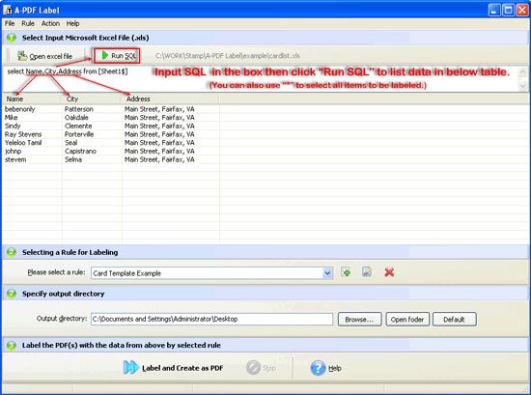Open the File menu
531x395 pixels.
tap(10, 23)
